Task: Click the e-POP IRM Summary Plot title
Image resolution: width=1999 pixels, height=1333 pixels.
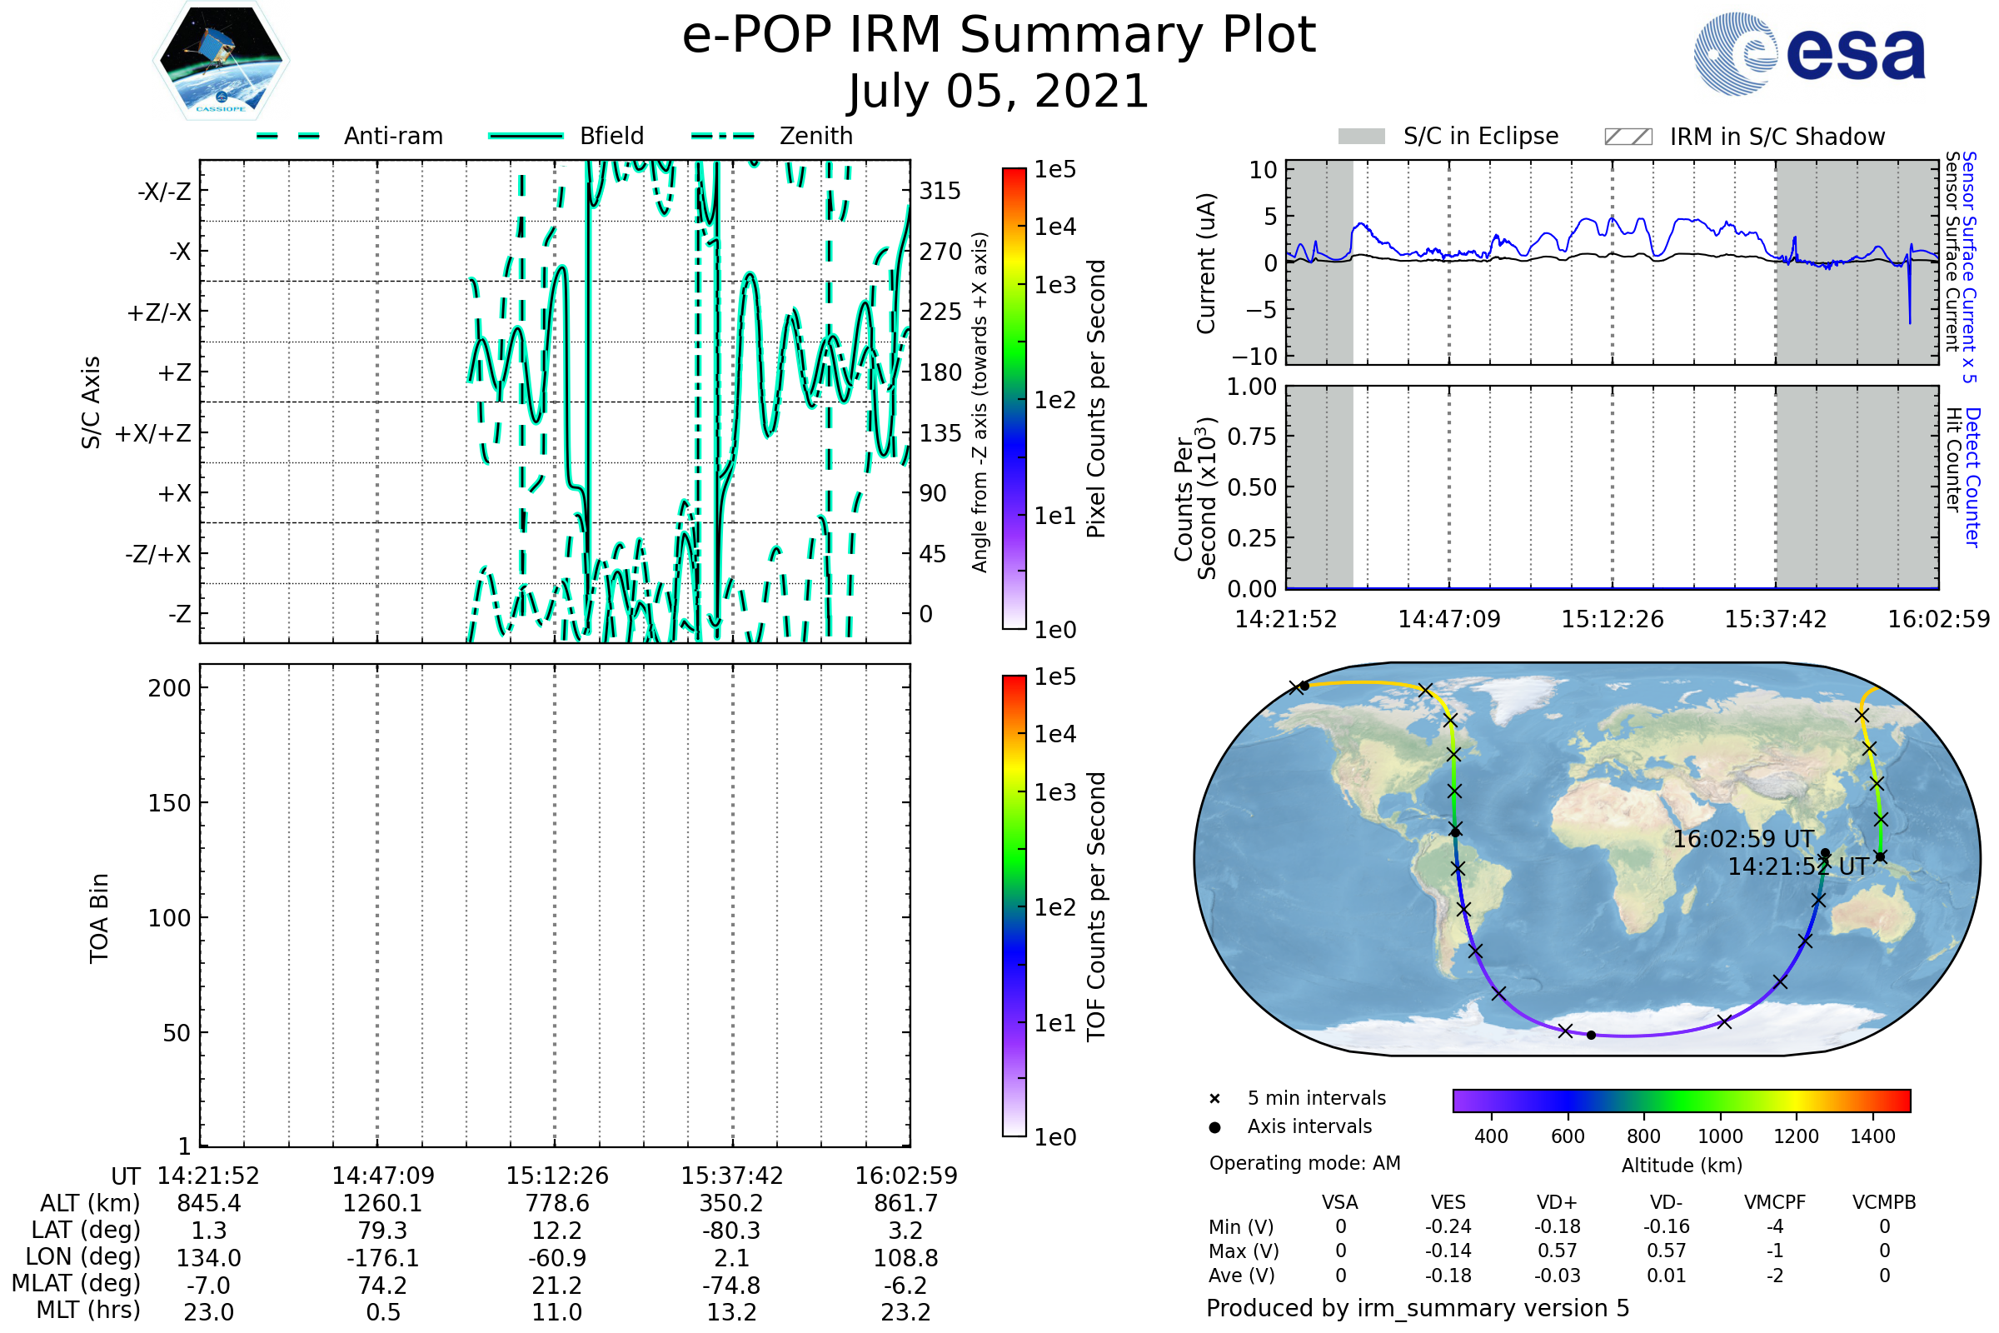Action: click(x=999, y=36)
